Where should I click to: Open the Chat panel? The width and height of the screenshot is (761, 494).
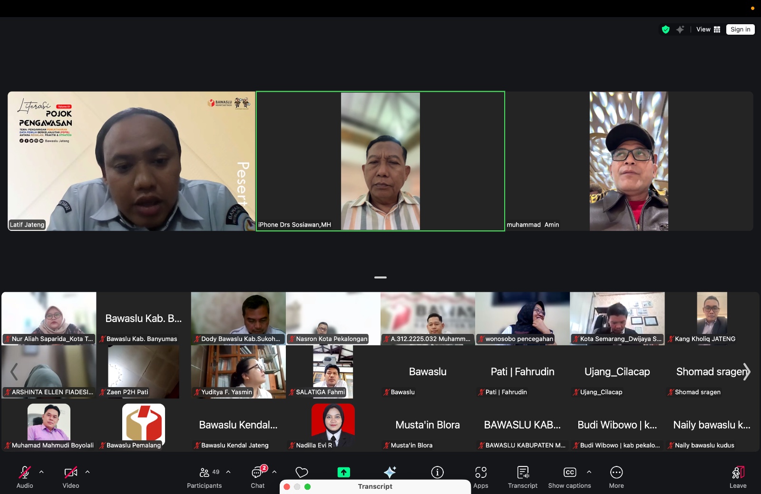pos(257,477)
